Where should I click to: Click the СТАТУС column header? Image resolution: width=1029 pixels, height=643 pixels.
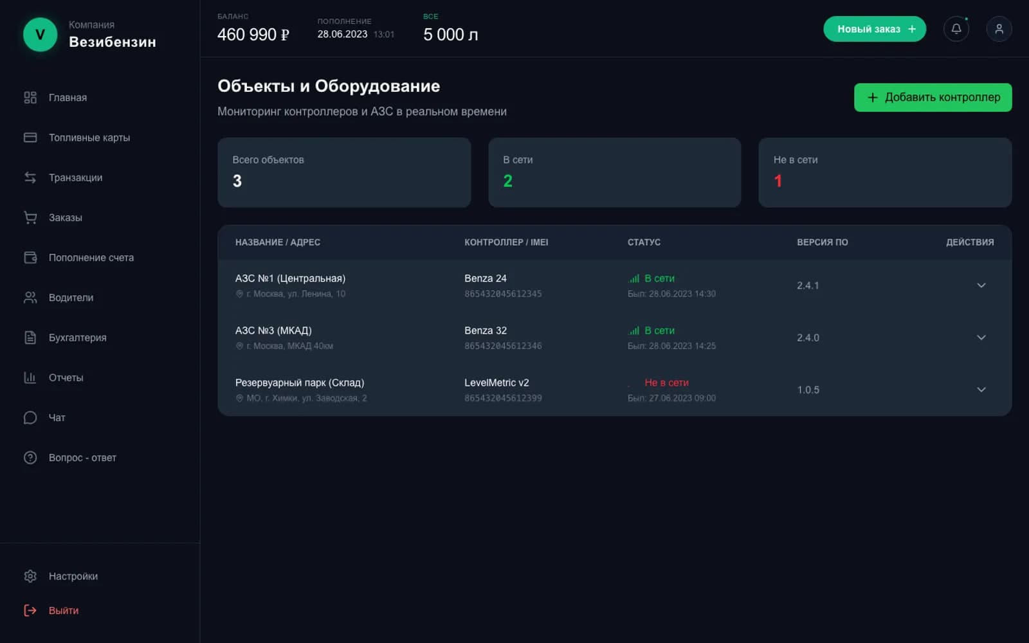point(644,242)
